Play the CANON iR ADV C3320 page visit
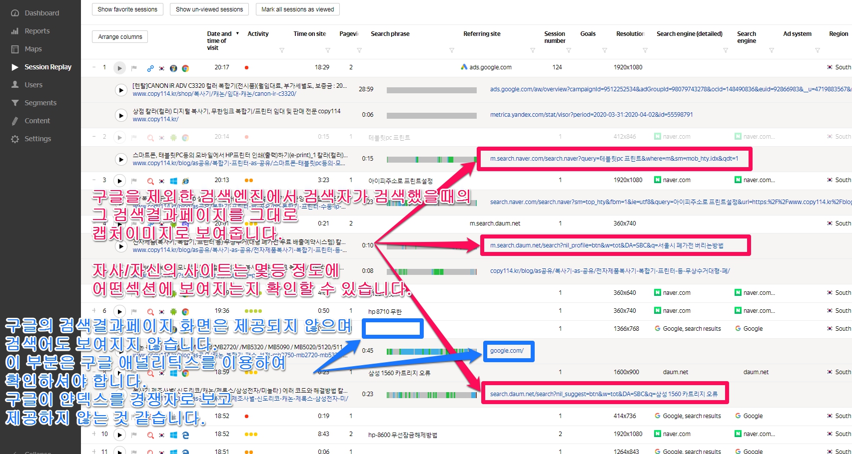 (121, 90)
